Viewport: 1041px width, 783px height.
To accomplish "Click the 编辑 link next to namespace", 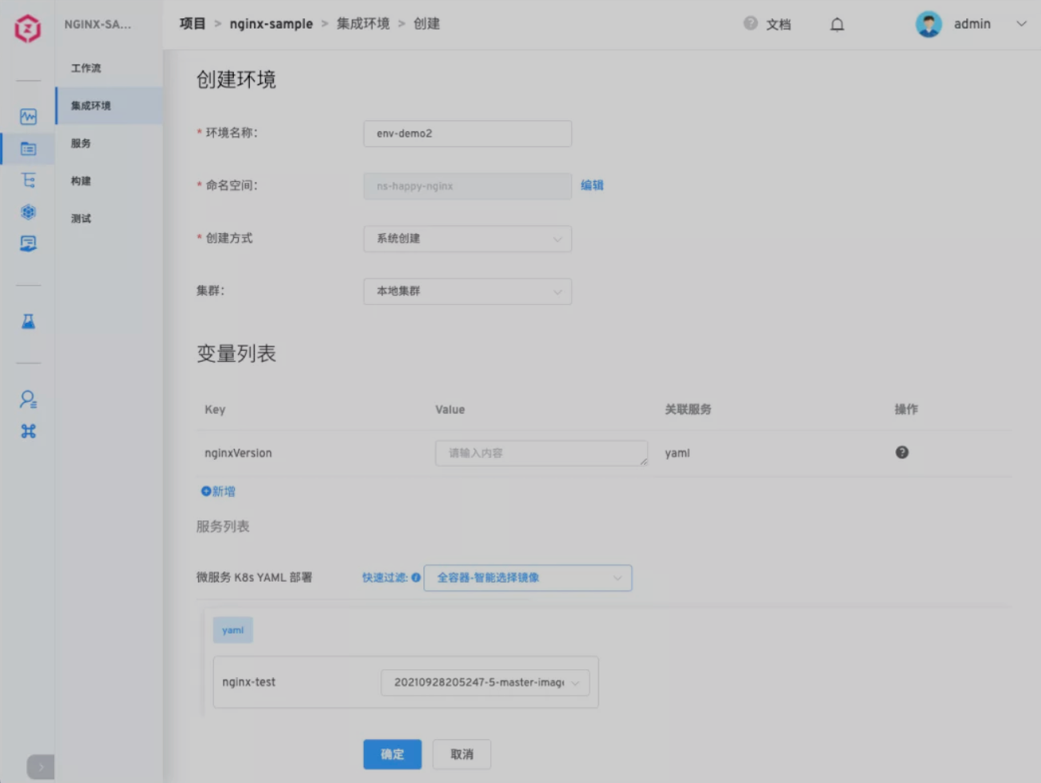I will 592,185.
